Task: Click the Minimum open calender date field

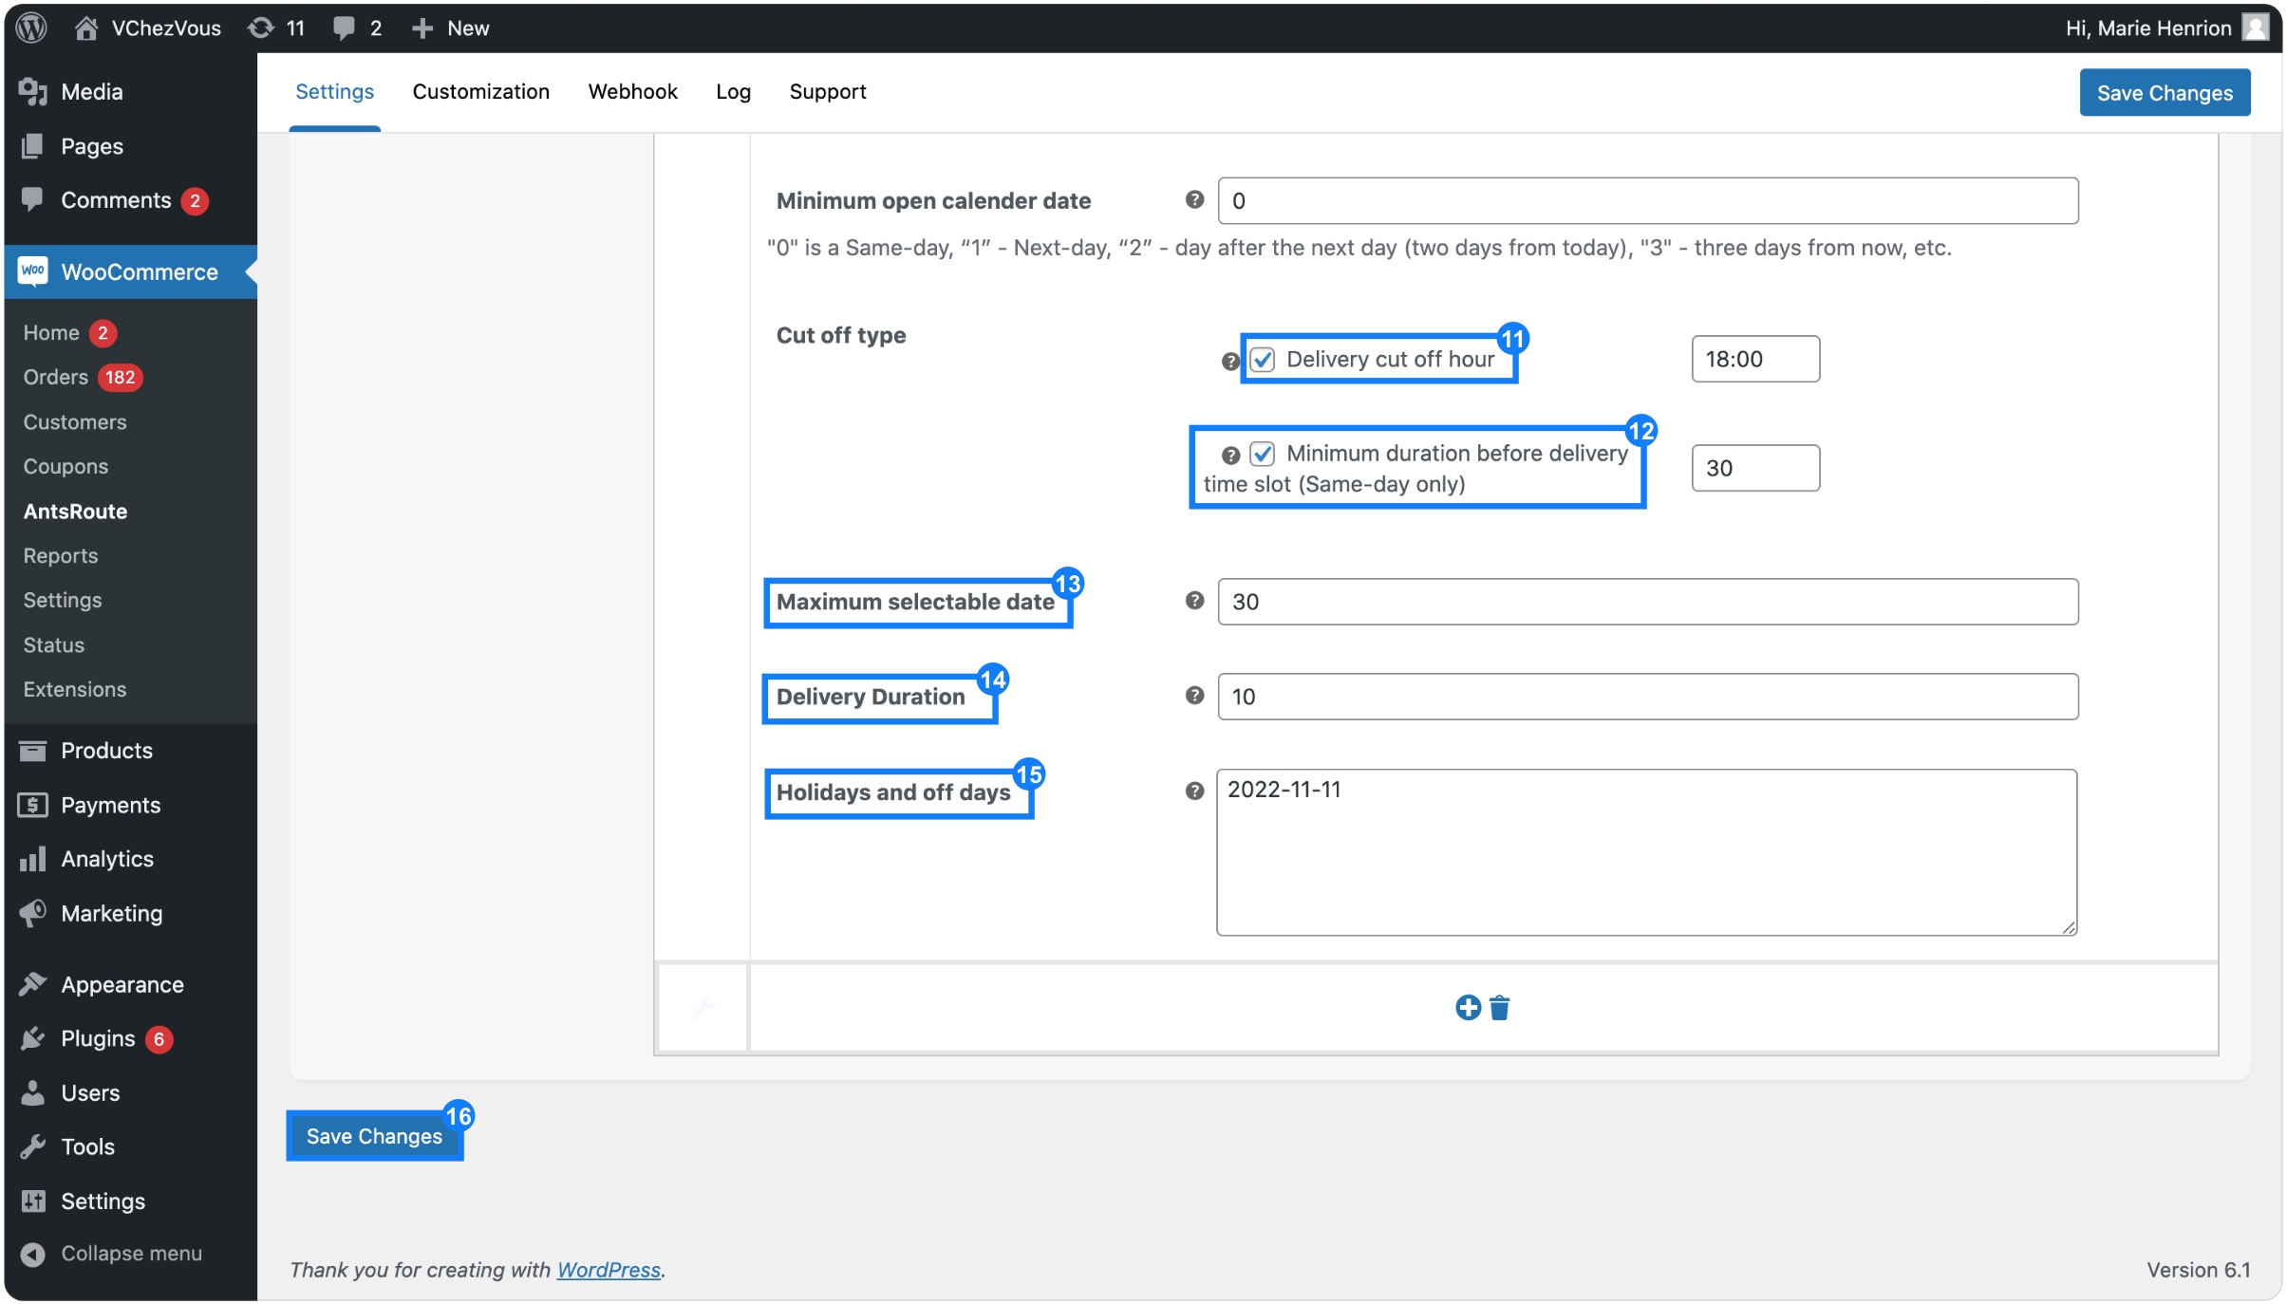Action: coord(1648,200)
